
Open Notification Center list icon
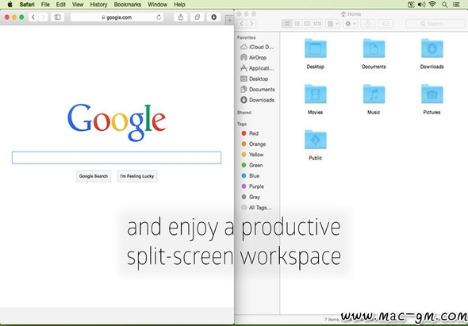click(456, 5)
